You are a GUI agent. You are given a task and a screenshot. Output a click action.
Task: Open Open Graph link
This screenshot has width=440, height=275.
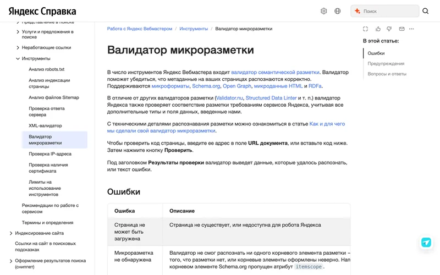click(237, 86)
